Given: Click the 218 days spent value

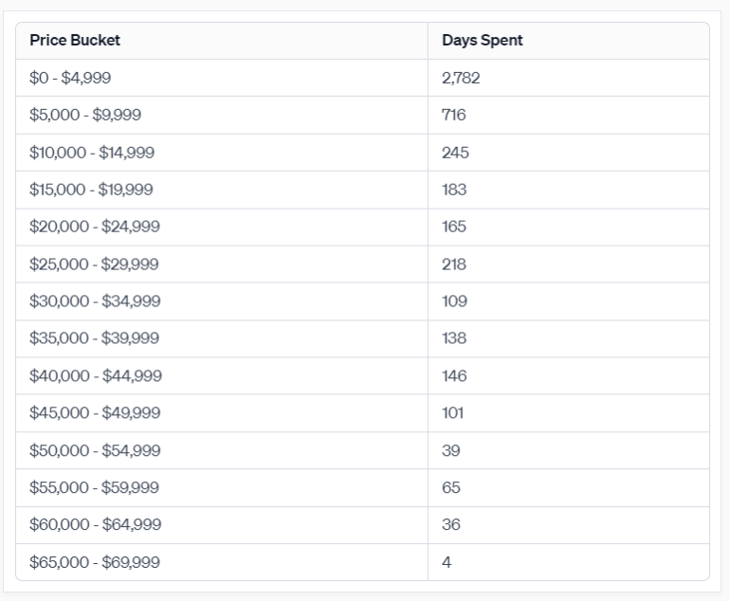Looking at the screenshot, I should (x=454, y=264).
